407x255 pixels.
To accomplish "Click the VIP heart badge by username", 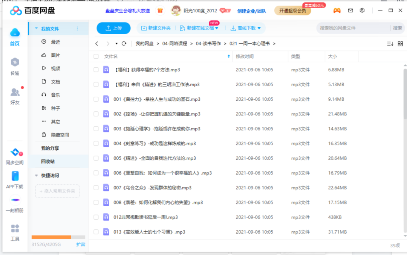I will click(225, 11).
